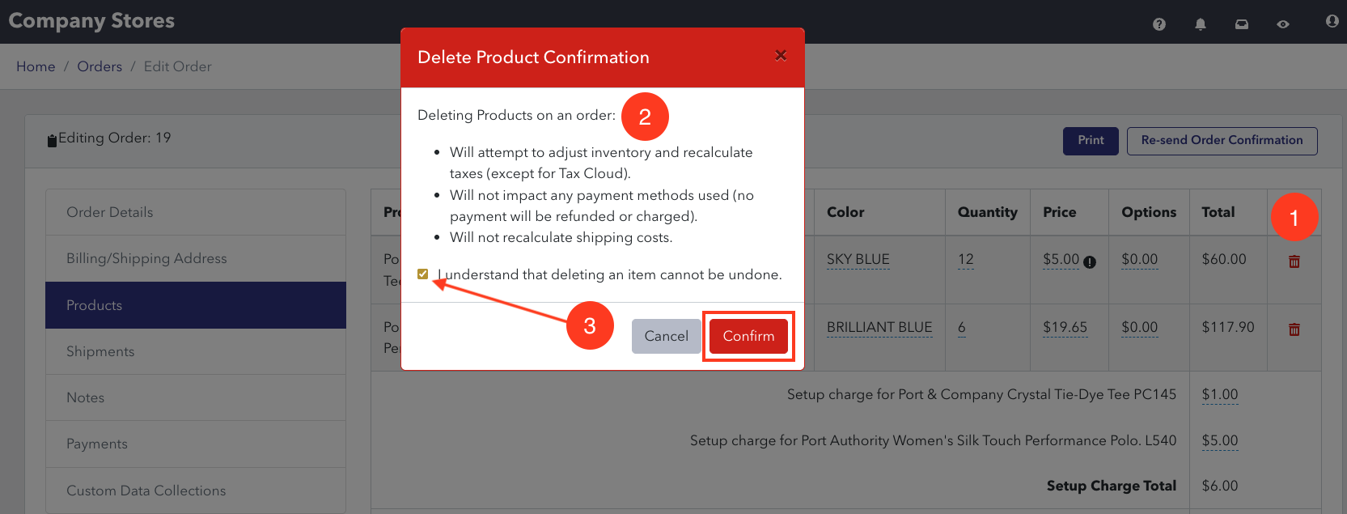Click the Print button
1347x514 pixels.
1091,141
